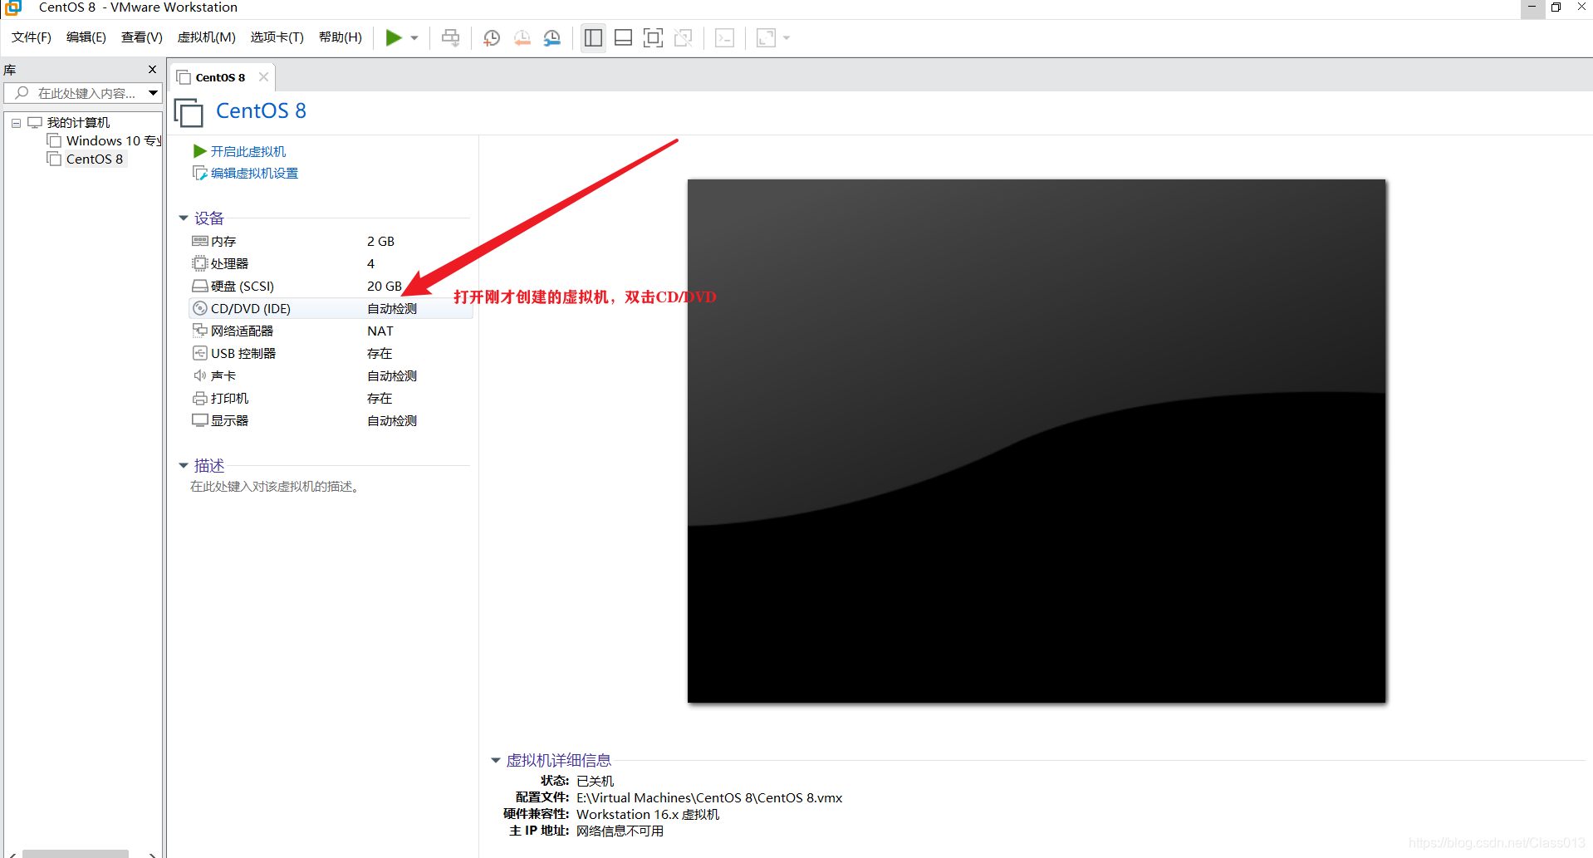This screenshot has width=1593, height=858.
Task: Click the library horizontal scrollbar
Action: [76, 854]
